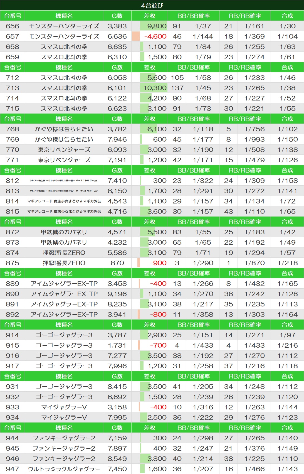Click the 10,300 difference in row 713
Viewport: 304px width, 474px height.
pyautogui.click(x=155, y=88)
